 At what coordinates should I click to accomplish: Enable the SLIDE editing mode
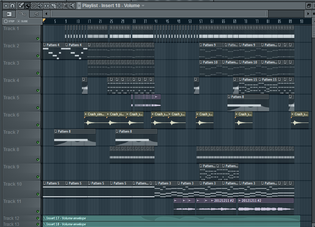[x=19, y=21]
